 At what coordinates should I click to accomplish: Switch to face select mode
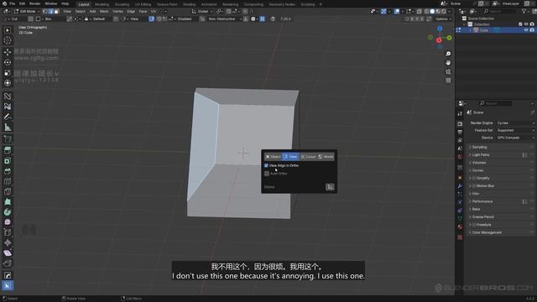tap(56, 11)
